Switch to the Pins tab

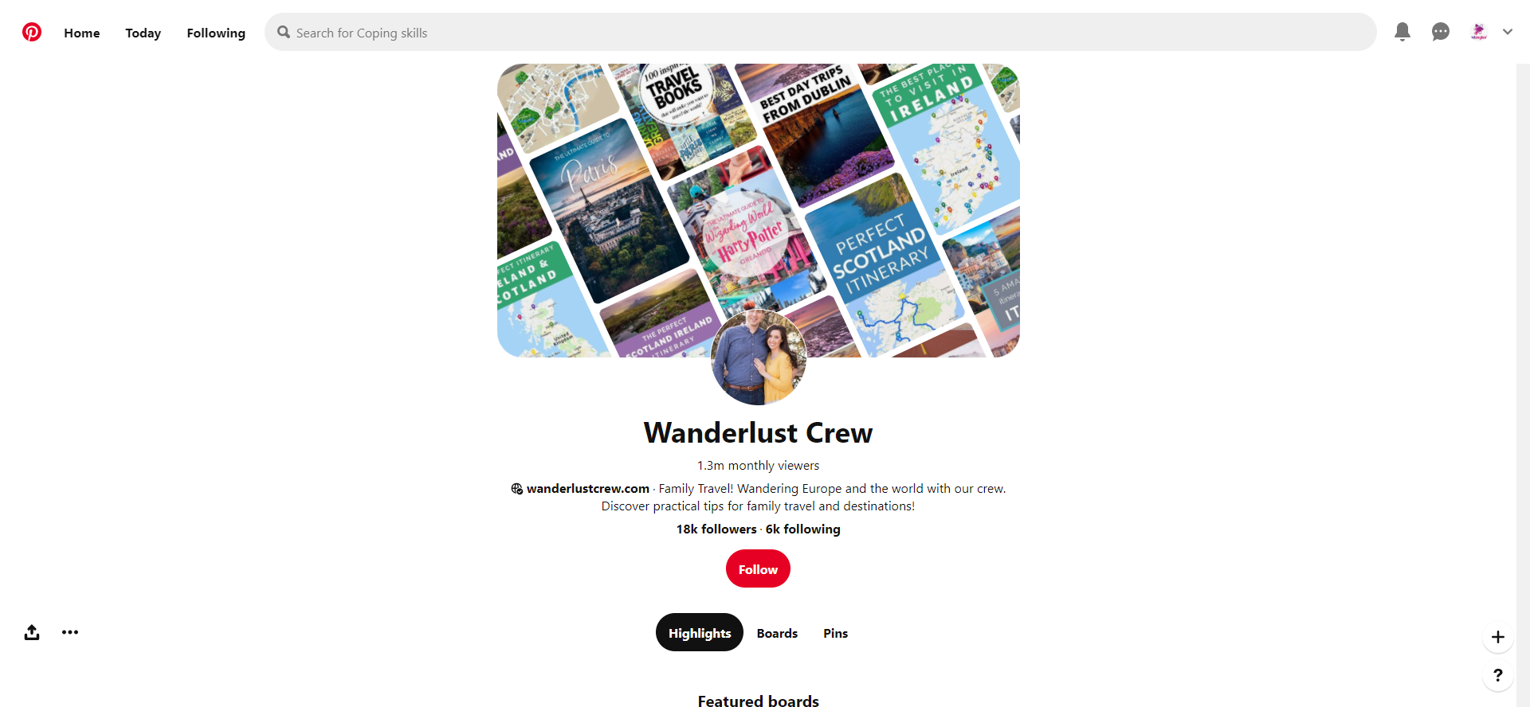(x=836, y=633)
